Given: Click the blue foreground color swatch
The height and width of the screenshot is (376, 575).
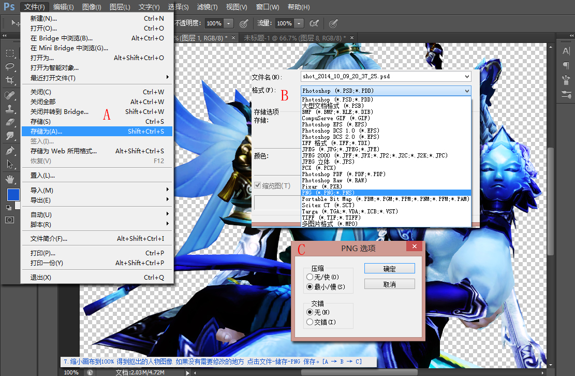Looking at the screenshot, I should click(13, 194).
